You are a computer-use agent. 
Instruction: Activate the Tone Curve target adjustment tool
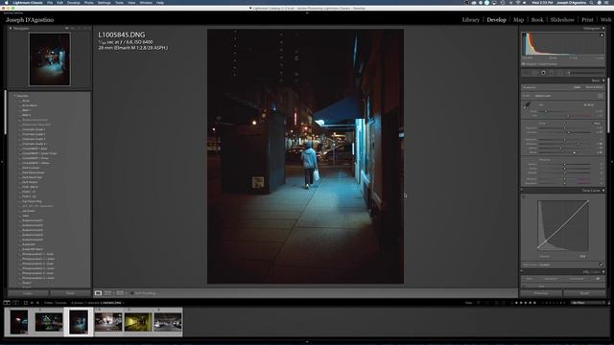click(x=524, y=197)
